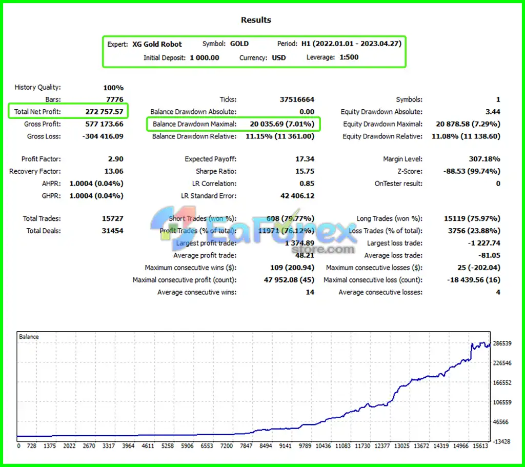Select the chart x-axis value "2022"
This screenshot has height=467, width=525.
point(69,446)
